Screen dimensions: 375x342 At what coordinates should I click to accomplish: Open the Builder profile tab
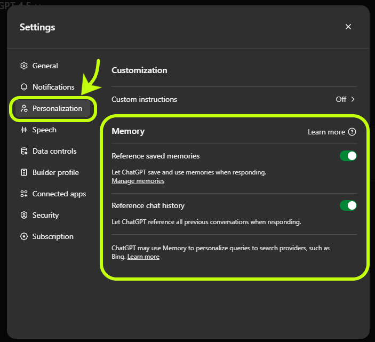55,172
